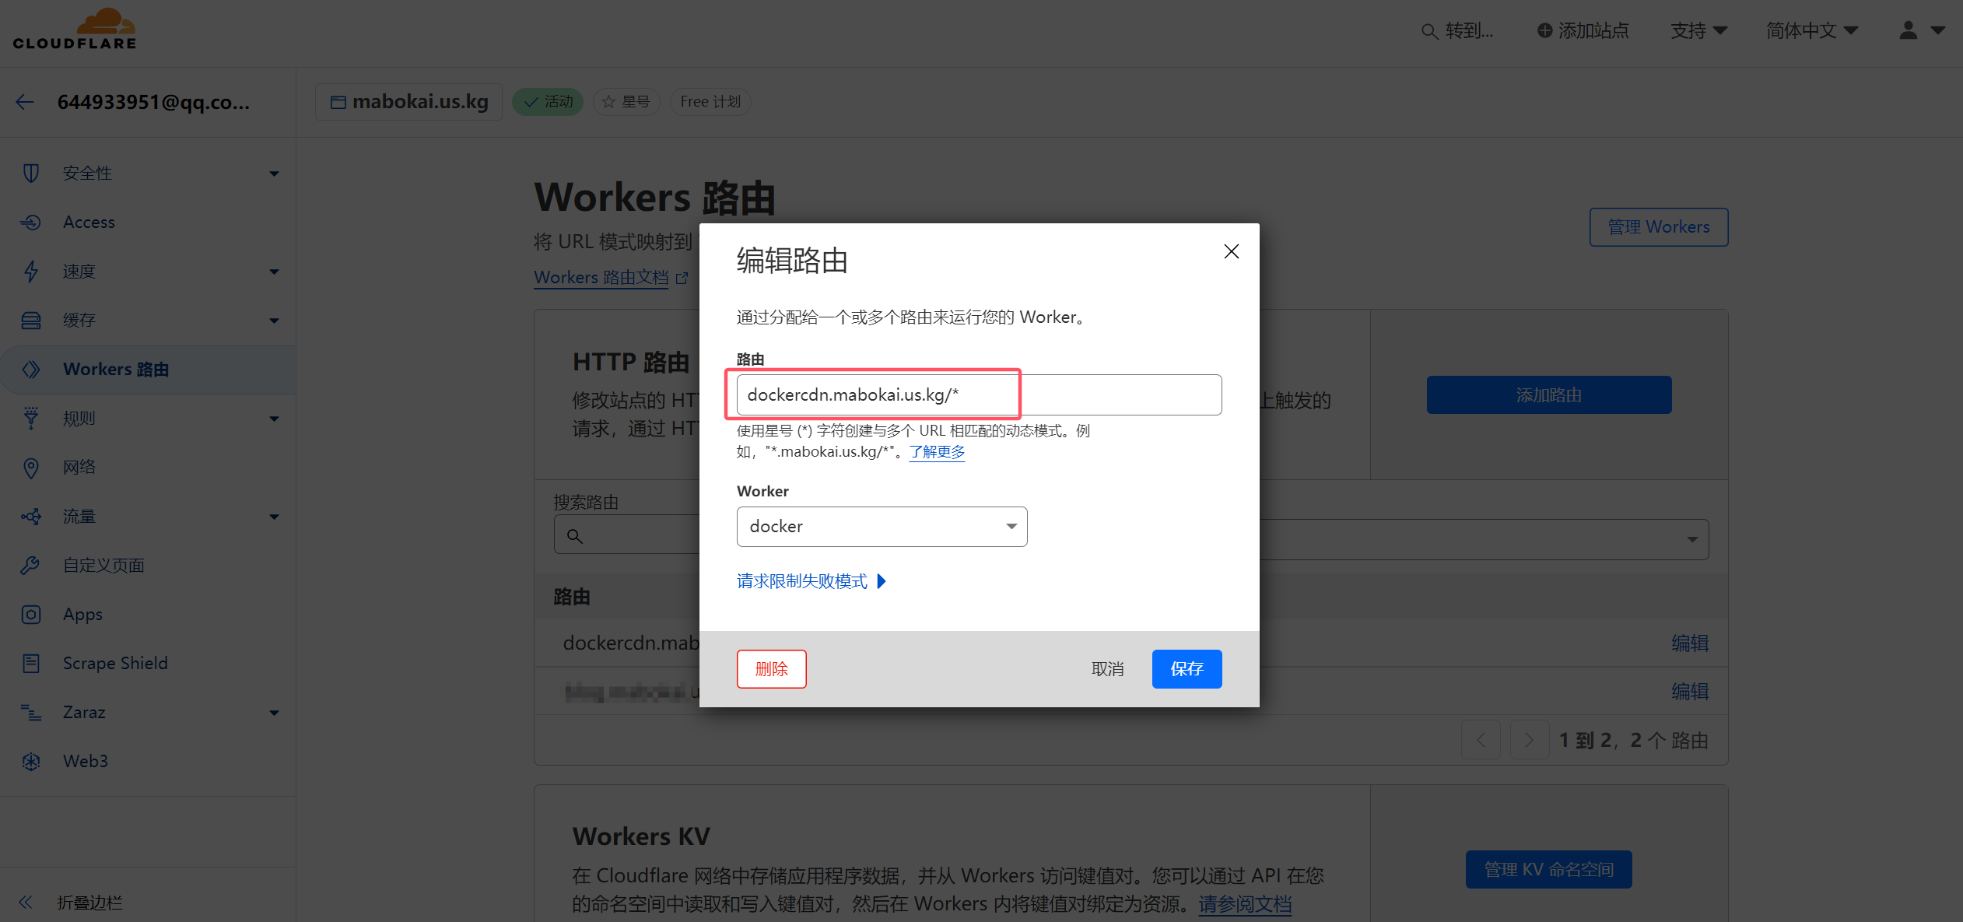Open the Access section icon
This screenshot has height=922, width=1963.
coord(31,222)
